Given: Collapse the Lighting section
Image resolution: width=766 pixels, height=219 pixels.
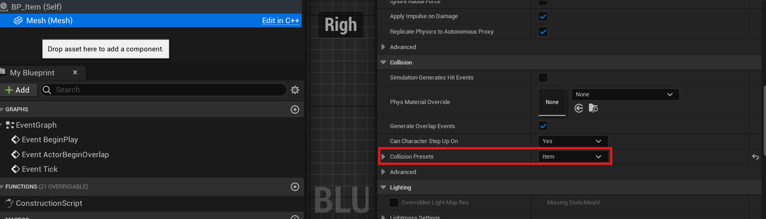Looking at the screenshot, I should [x=383, y=187].
